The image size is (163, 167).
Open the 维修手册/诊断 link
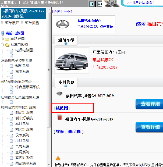tap(69, 132)
